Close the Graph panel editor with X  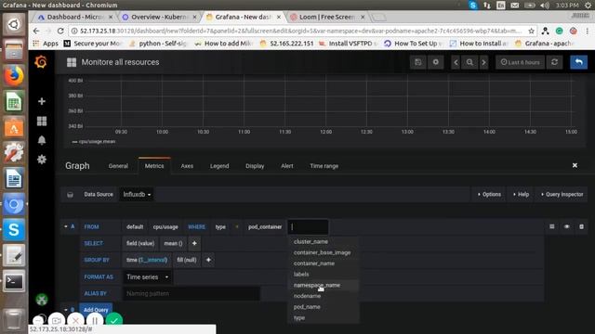point(575,165)
